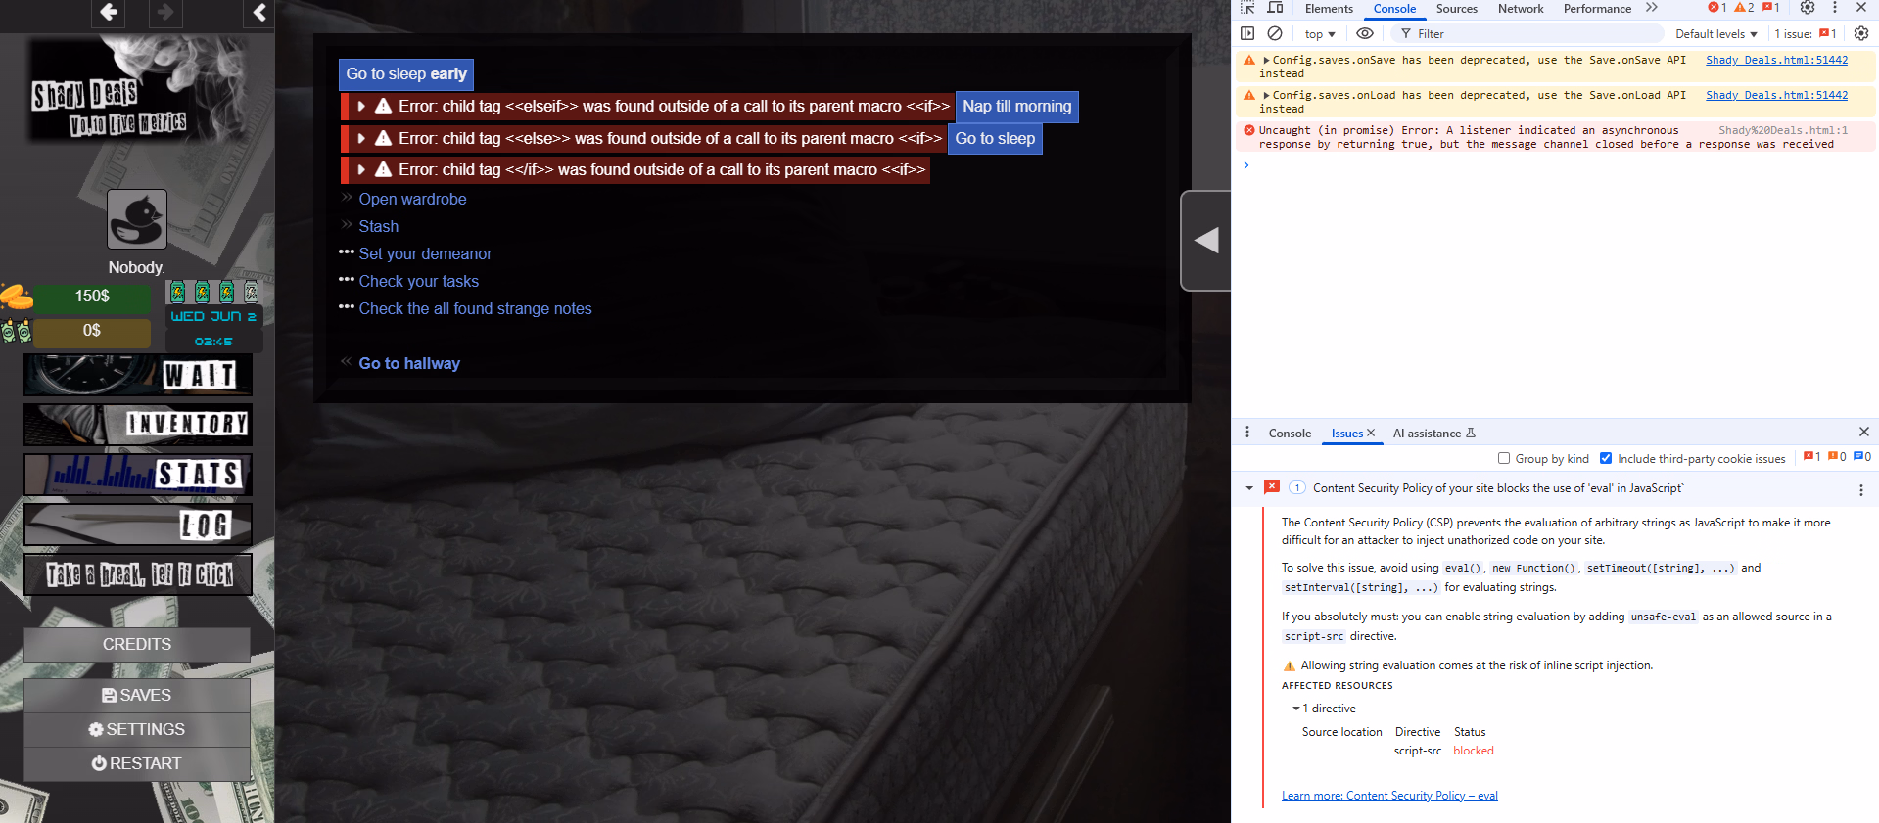Collapse the game sidebar arrow
Viewport: 1879px width, 823px height.
pyautogui.click(x=258, y=12)
